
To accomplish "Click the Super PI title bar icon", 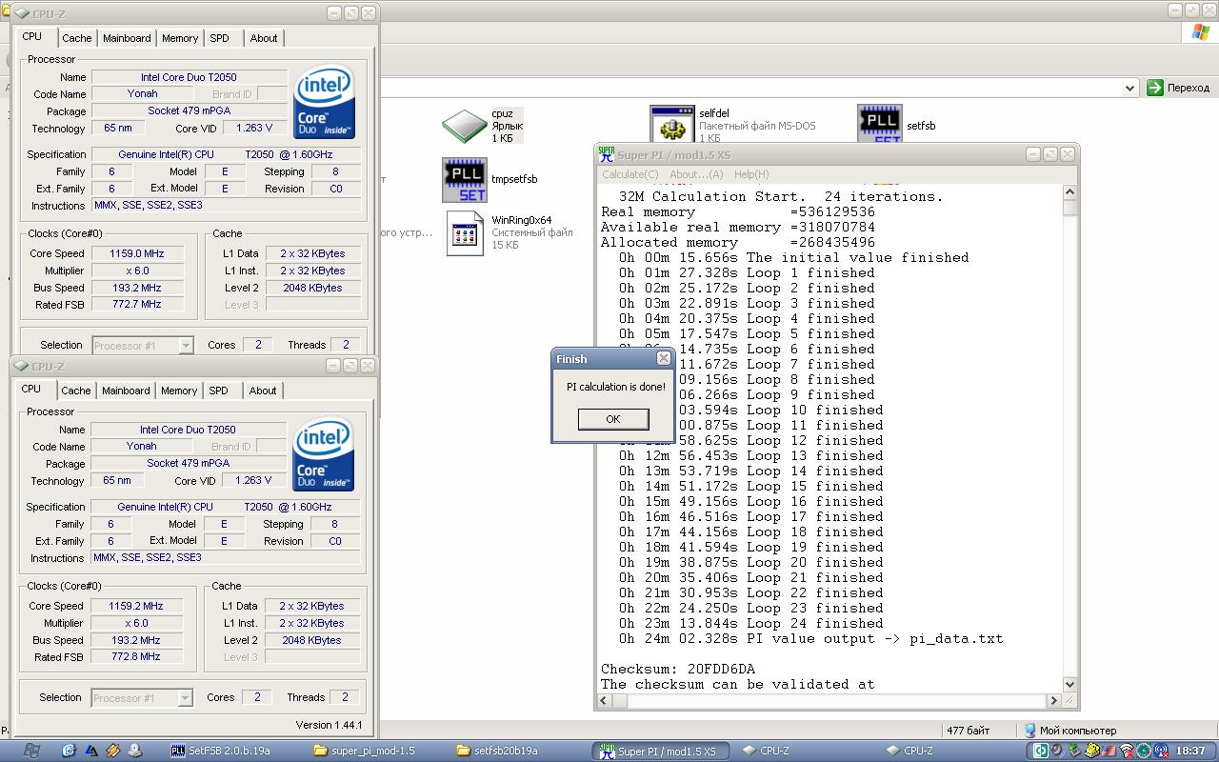I will (606, 154).
